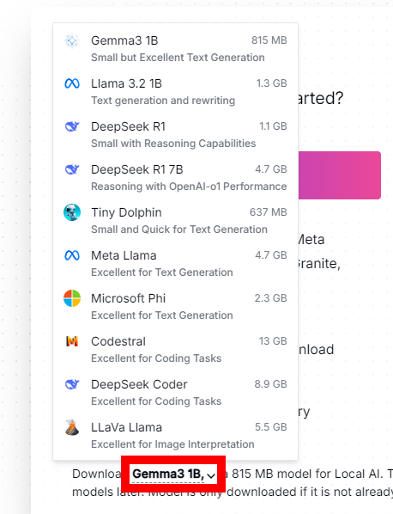Select DeepSeek R1 7B from the list
The image size is (393, 514).
tap(175, 178)
